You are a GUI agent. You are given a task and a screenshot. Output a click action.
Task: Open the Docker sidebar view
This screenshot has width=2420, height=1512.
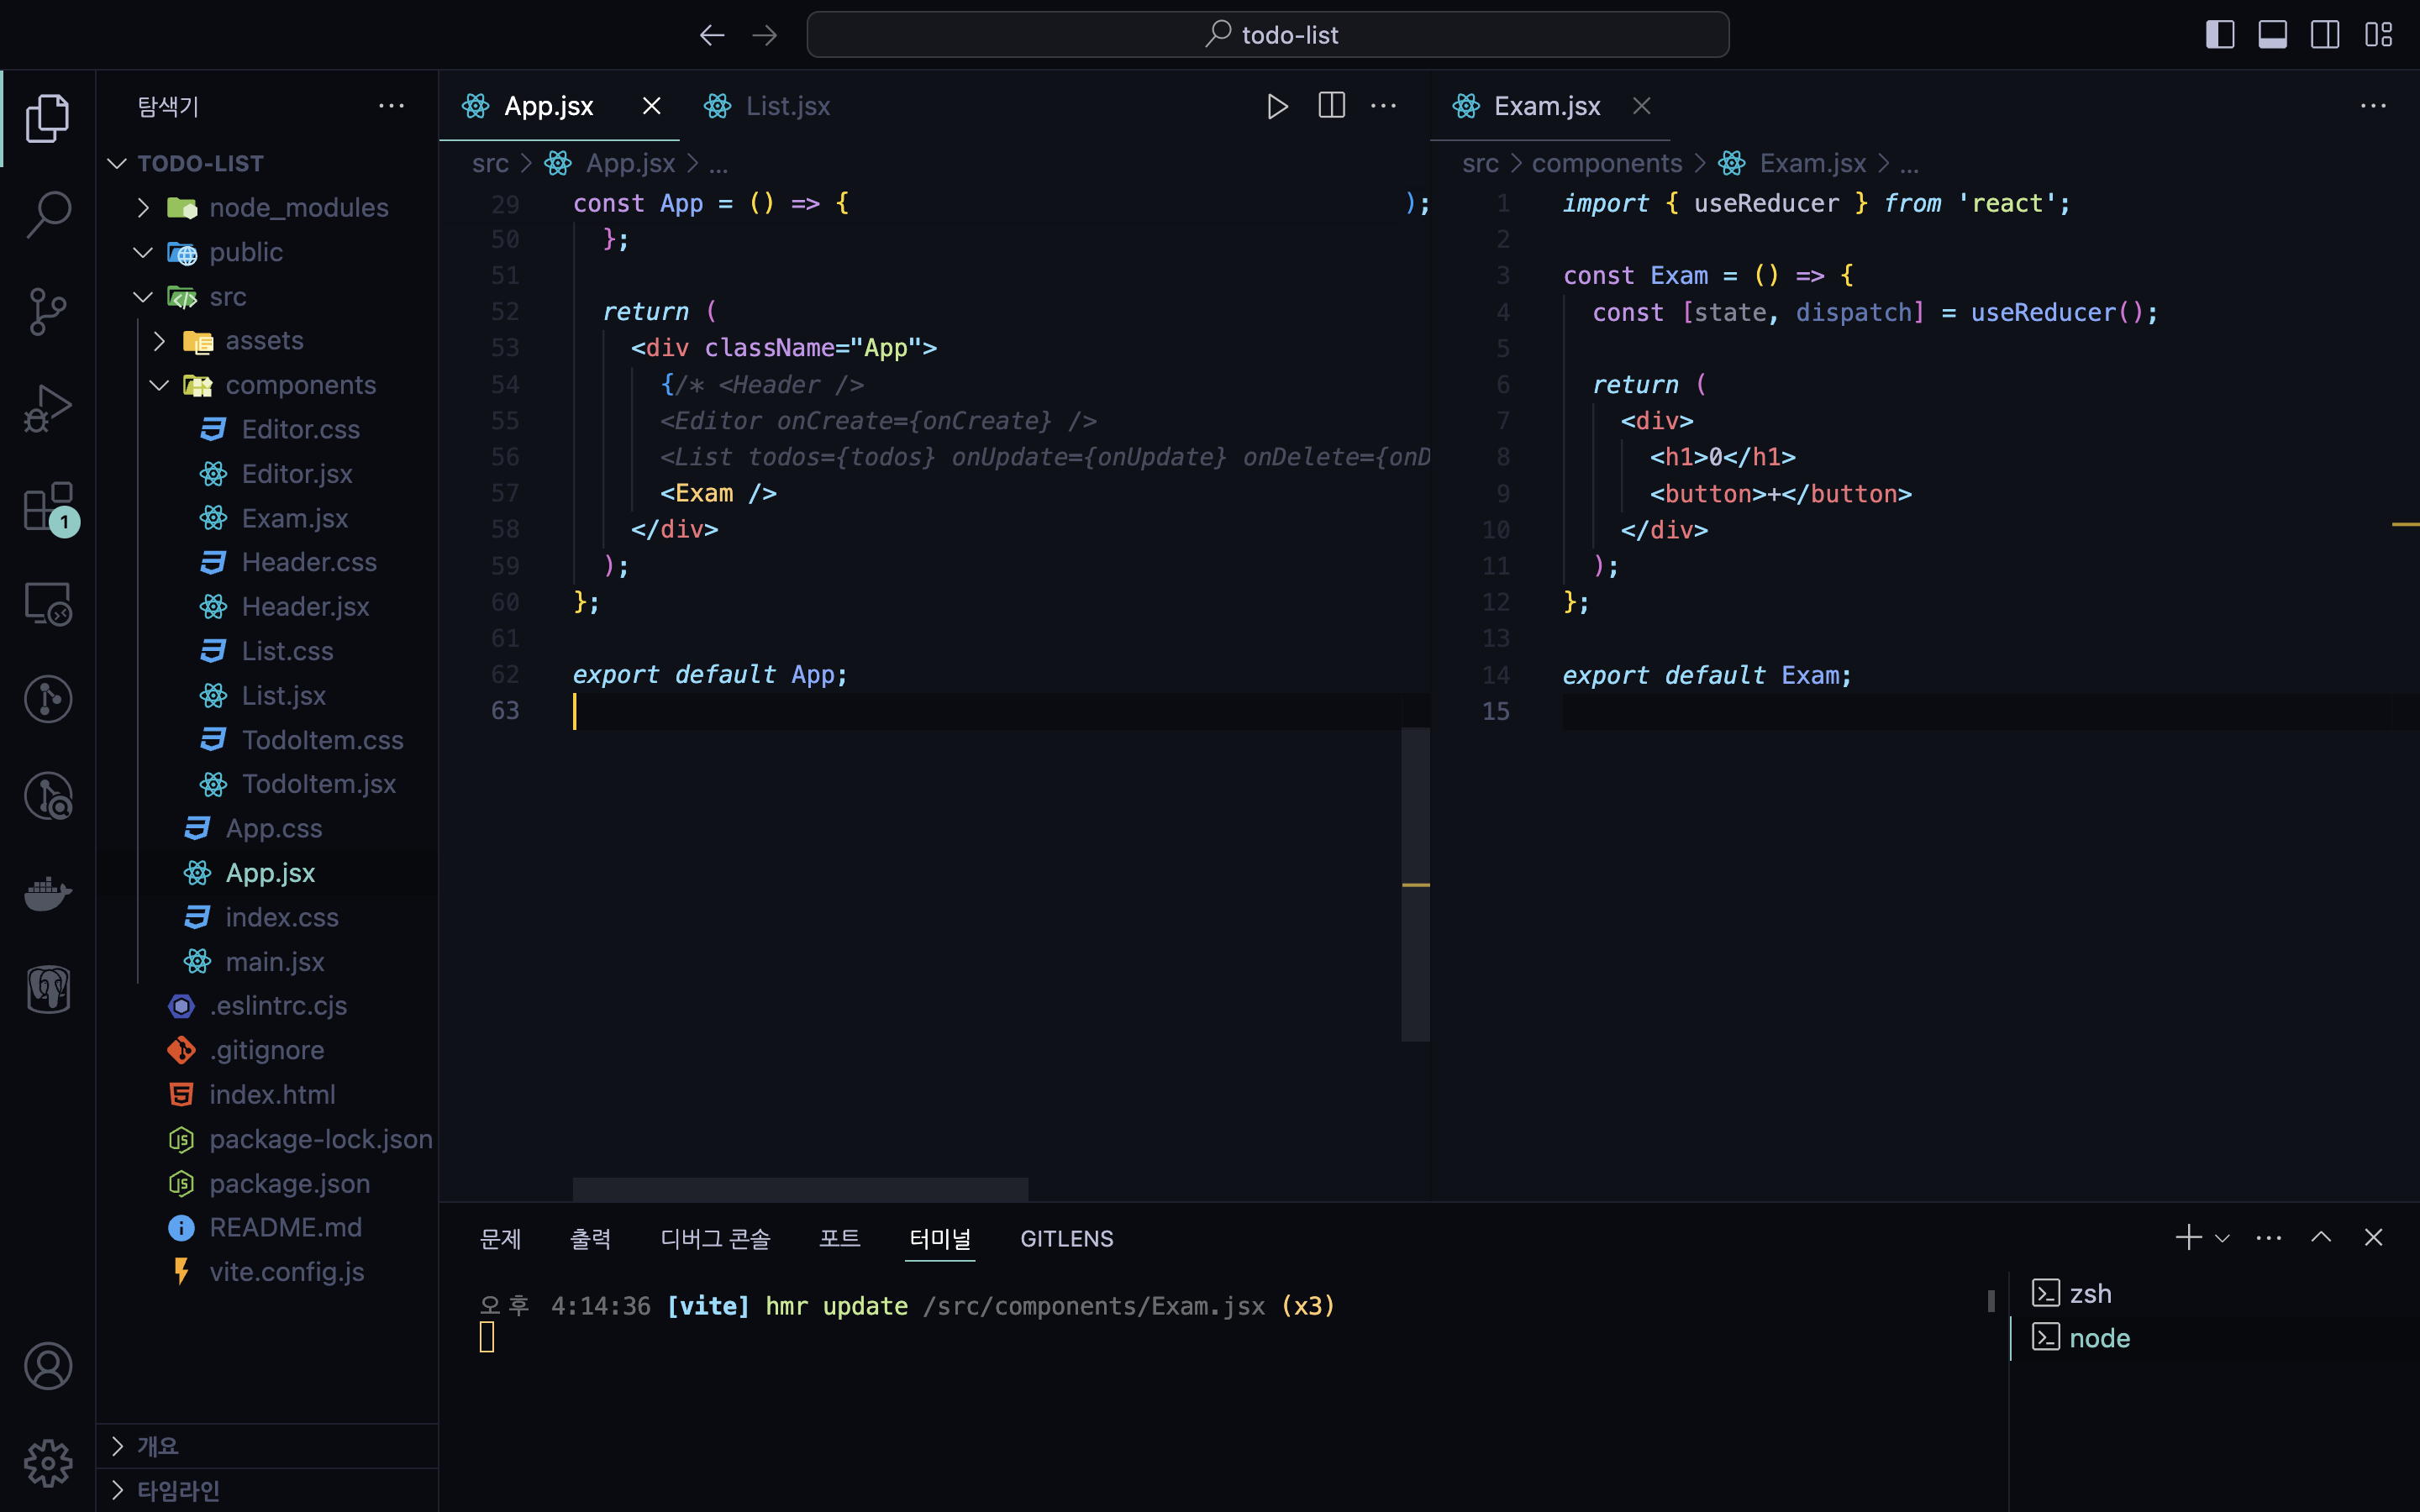[x=47, y=893]
